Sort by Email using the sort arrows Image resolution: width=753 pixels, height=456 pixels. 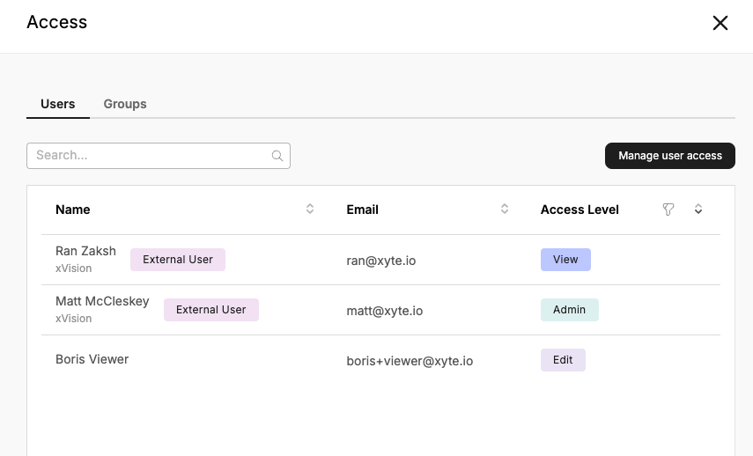(505, 209)
